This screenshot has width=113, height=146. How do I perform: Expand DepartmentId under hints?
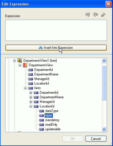[31, 93]
